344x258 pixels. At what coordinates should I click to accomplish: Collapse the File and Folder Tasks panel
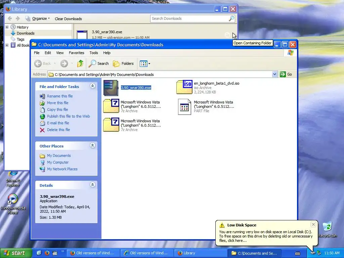click(93, 86)
